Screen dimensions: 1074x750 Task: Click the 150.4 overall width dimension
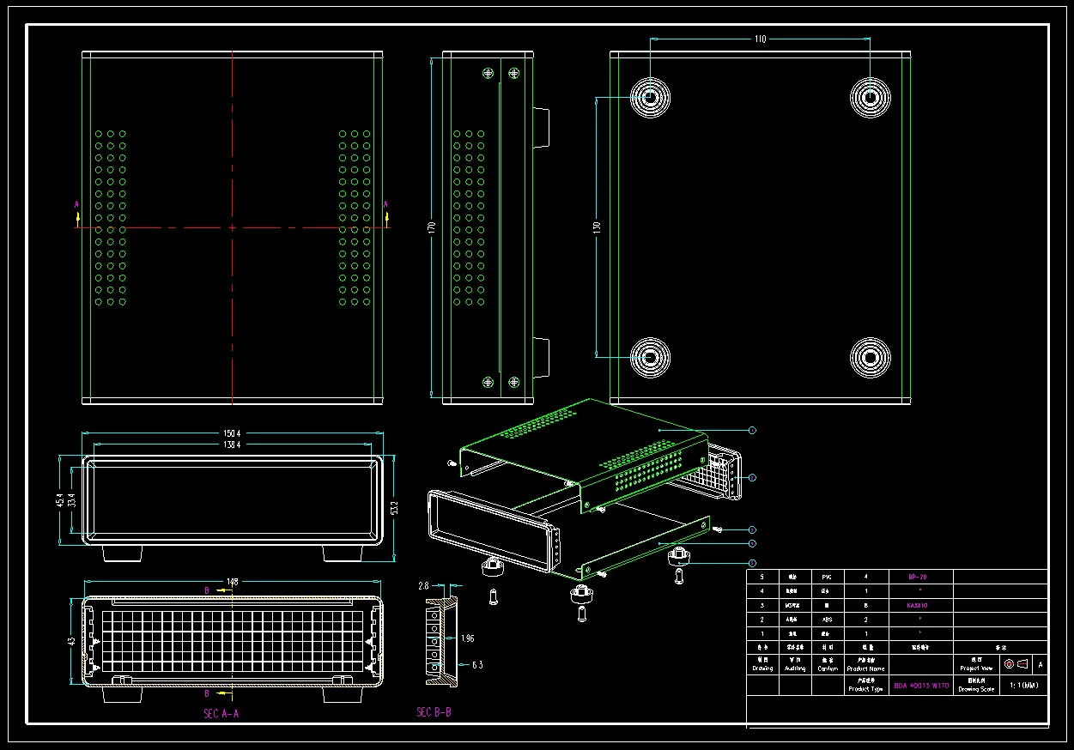tap(232, 434)
